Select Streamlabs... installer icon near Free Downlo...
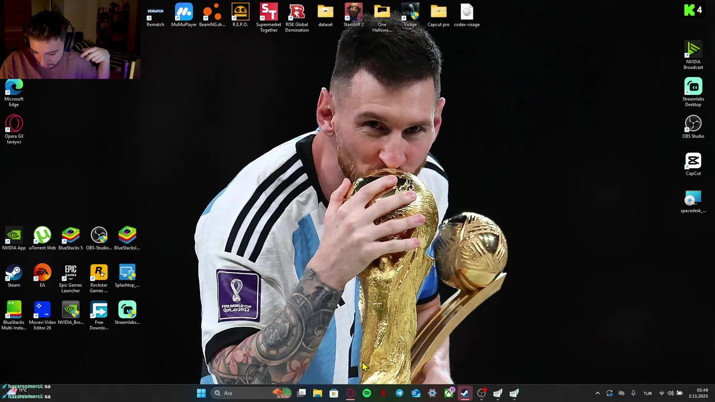Image resolution: width=715 pixels, height=402 pixels. point(127,313)
